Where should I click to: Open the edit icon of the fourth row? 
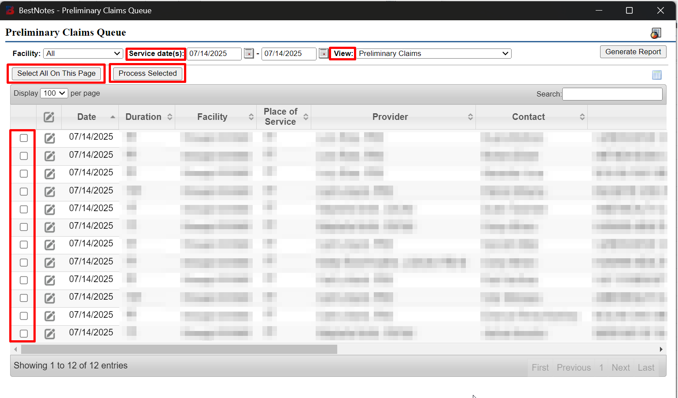(50, 192)
